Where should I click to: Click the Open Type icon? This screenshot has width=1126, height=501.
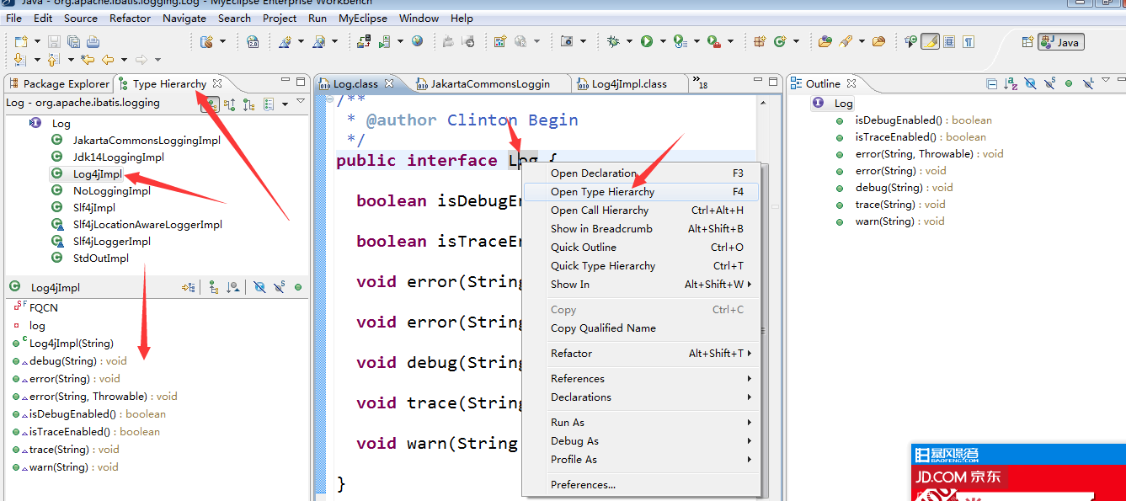[825, 41]
